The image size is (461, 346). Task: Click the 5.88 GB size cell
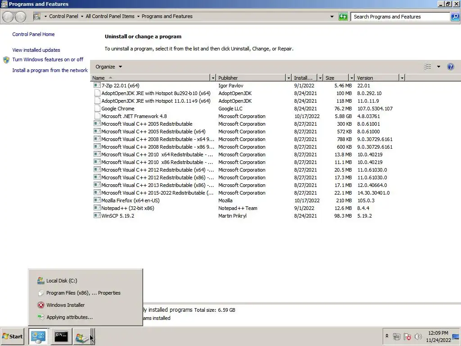(343, 116)
